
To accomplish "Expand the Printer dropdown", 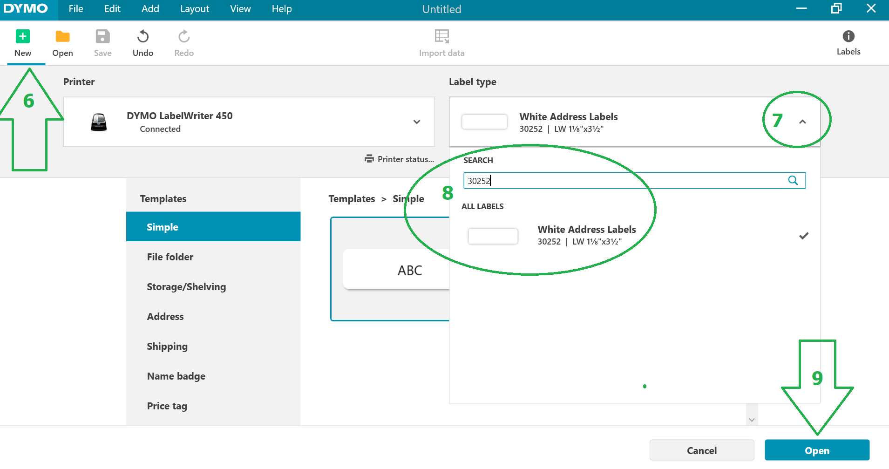I will [416, 122].
